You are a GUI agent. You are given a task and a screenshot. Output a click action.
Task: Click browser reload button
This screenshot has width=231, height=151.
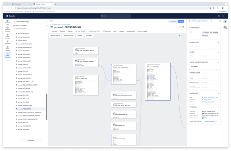[12, 8]
